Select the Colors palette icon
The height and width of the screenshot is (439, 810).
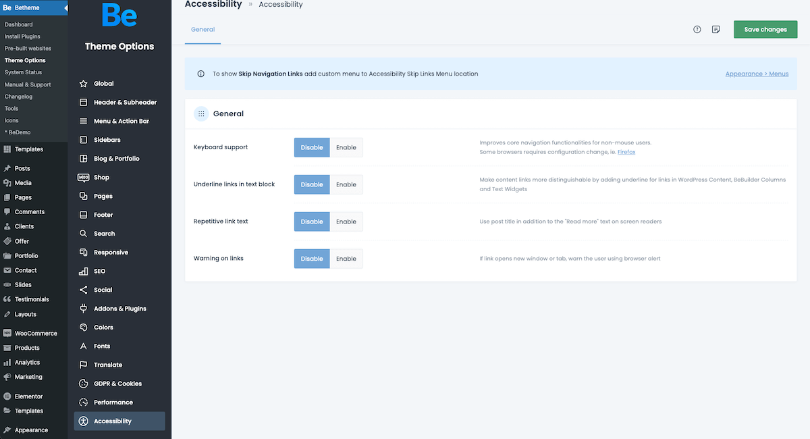point(84,328)
